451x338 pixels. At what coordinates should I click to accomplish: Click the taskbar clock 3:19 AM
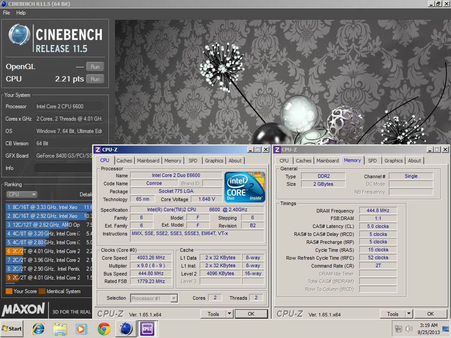pos(429,325)
